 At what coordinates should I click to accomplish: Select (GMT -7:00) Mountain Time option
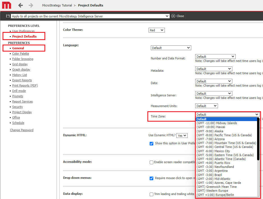226,143
